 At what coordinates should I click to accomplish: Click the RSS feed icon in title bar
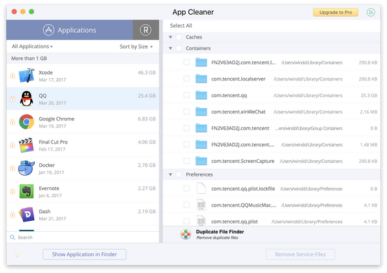[371, 12]
